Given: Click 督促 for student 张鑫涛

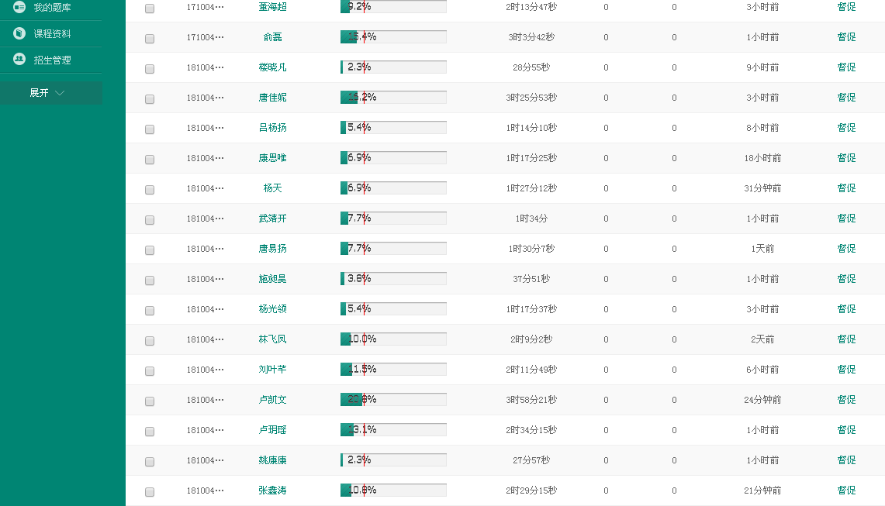Looking at the screenshot, I should tap(846, 491).
